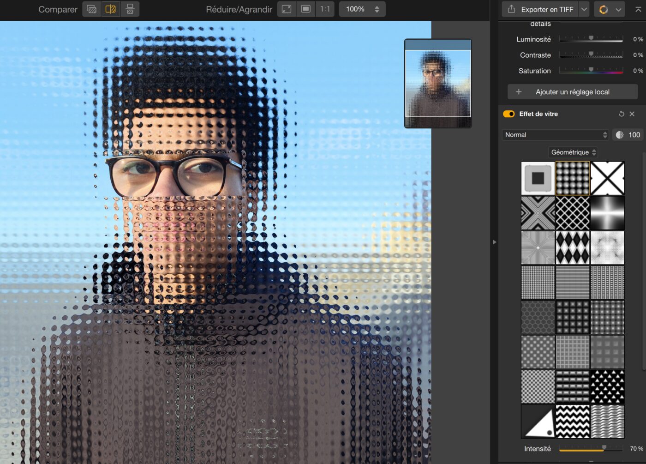The width and height of the screenshot is (646, 464).
Task: Collapse the top panel with double chevron
Action: click(x=638, y=9)
